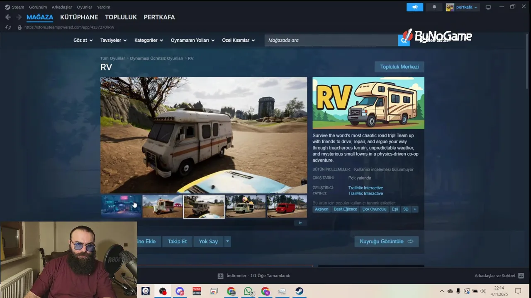Open the TrailMix Interactive publisher link
531x298 pixels.
365,193
